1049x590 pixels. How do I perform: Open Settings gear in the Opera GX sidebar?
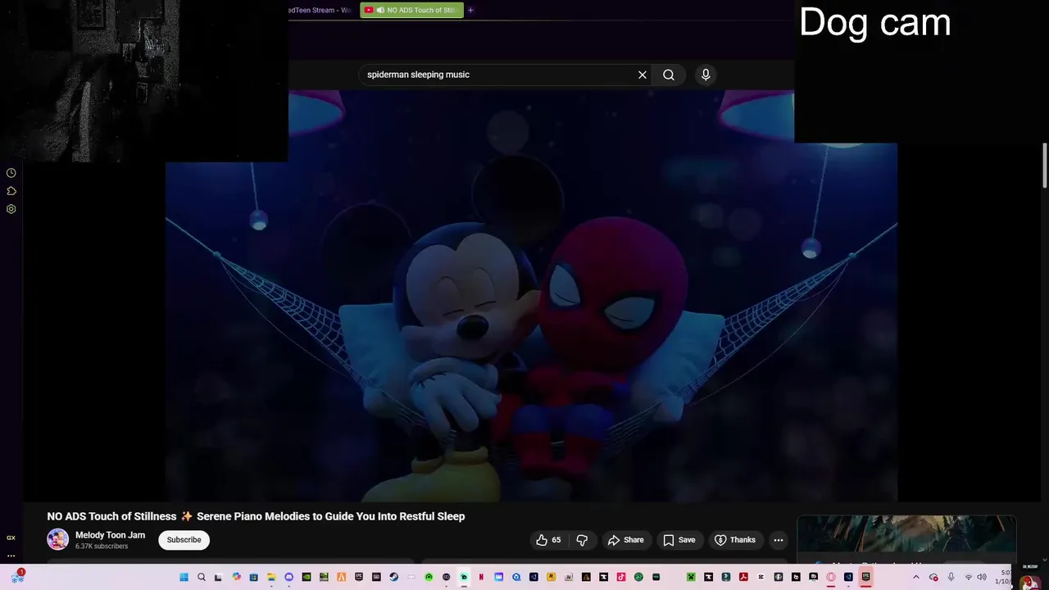click(11, 209)
